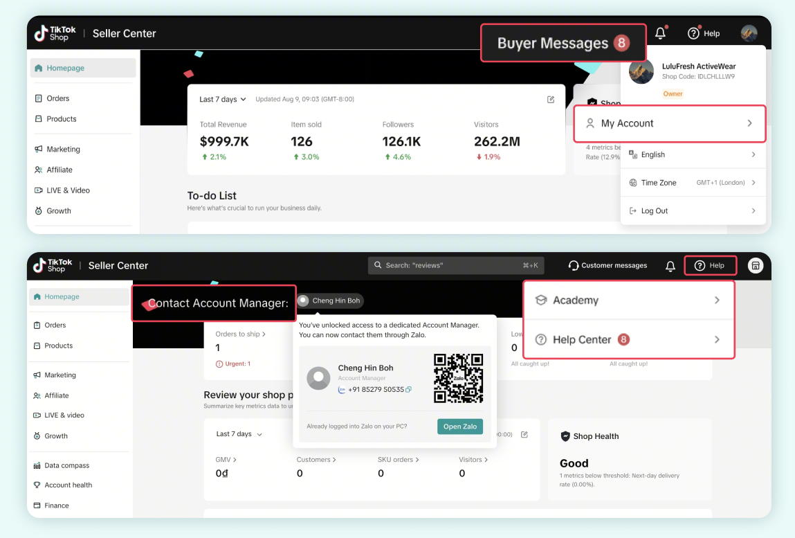Expand the Time Zone GMT+1 (London) option

[x=693, y=183]
